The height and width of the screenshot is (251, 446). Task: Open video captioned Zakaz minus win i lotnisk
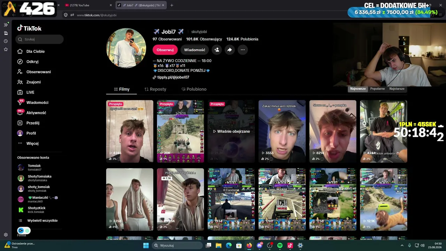pos(282,131)
